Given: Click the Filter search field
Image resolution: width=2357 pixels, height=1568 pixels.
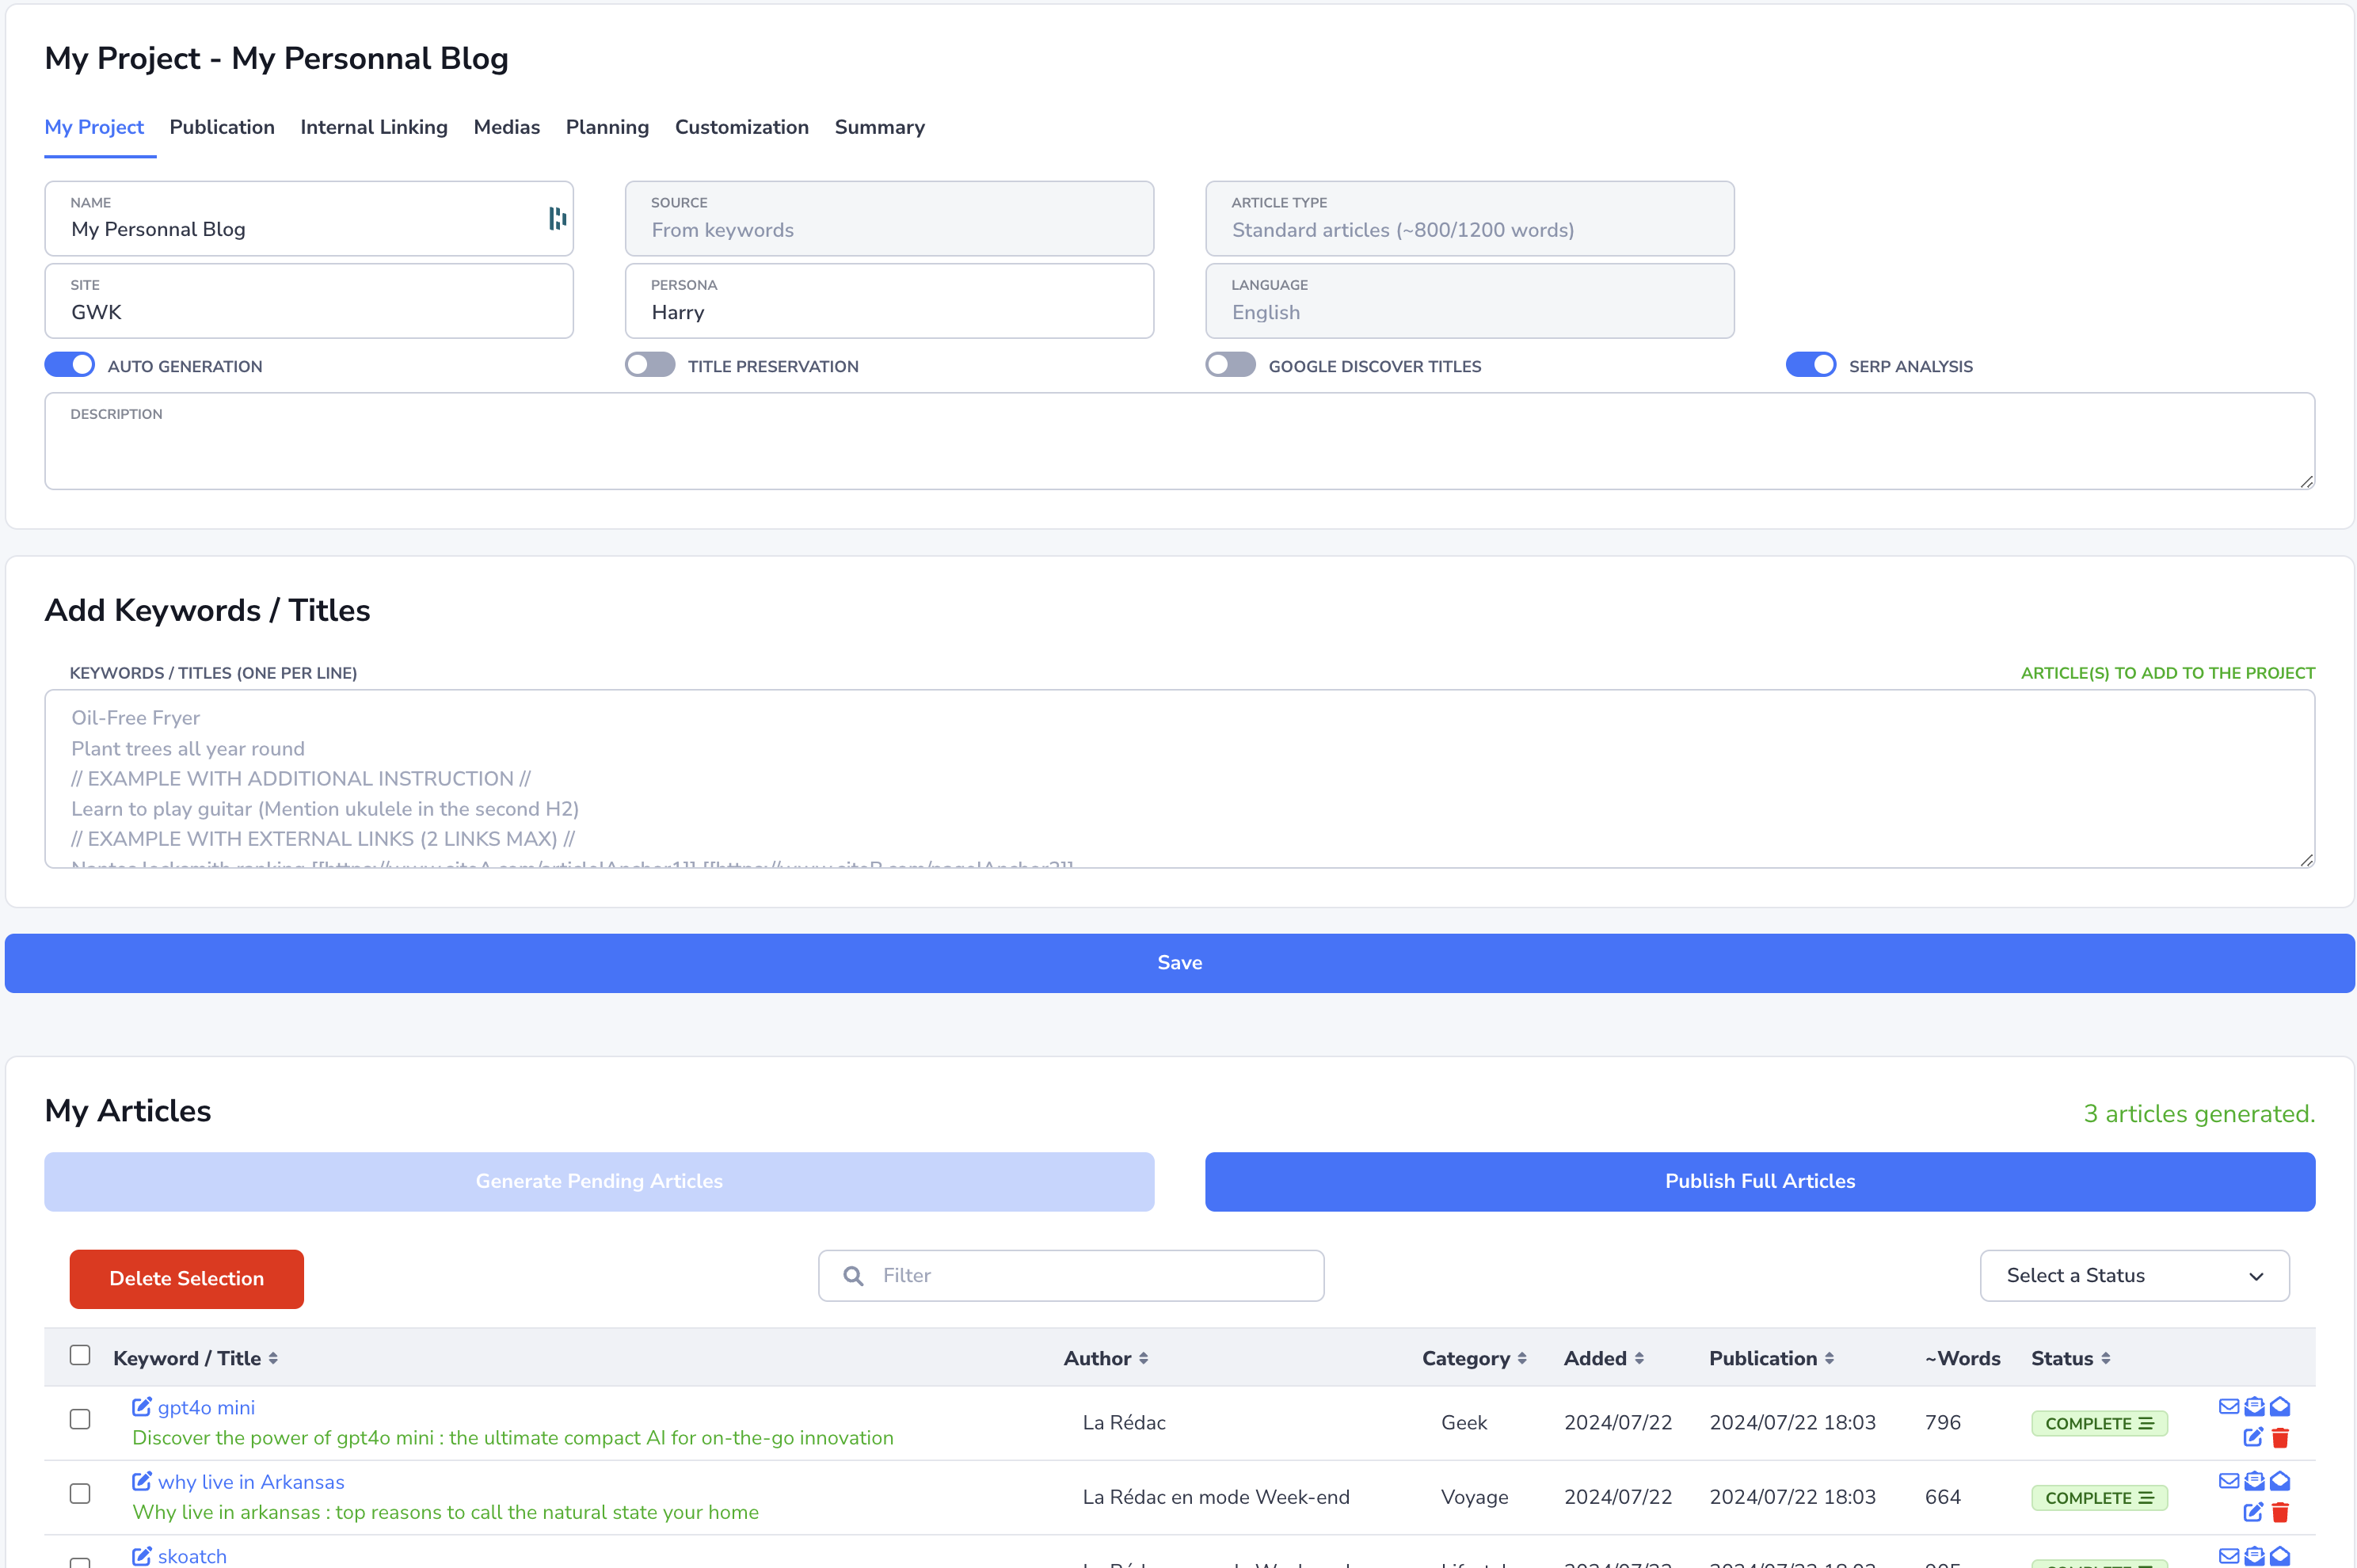Looking at the screenshot, I should click(x=1071, y=1275).
